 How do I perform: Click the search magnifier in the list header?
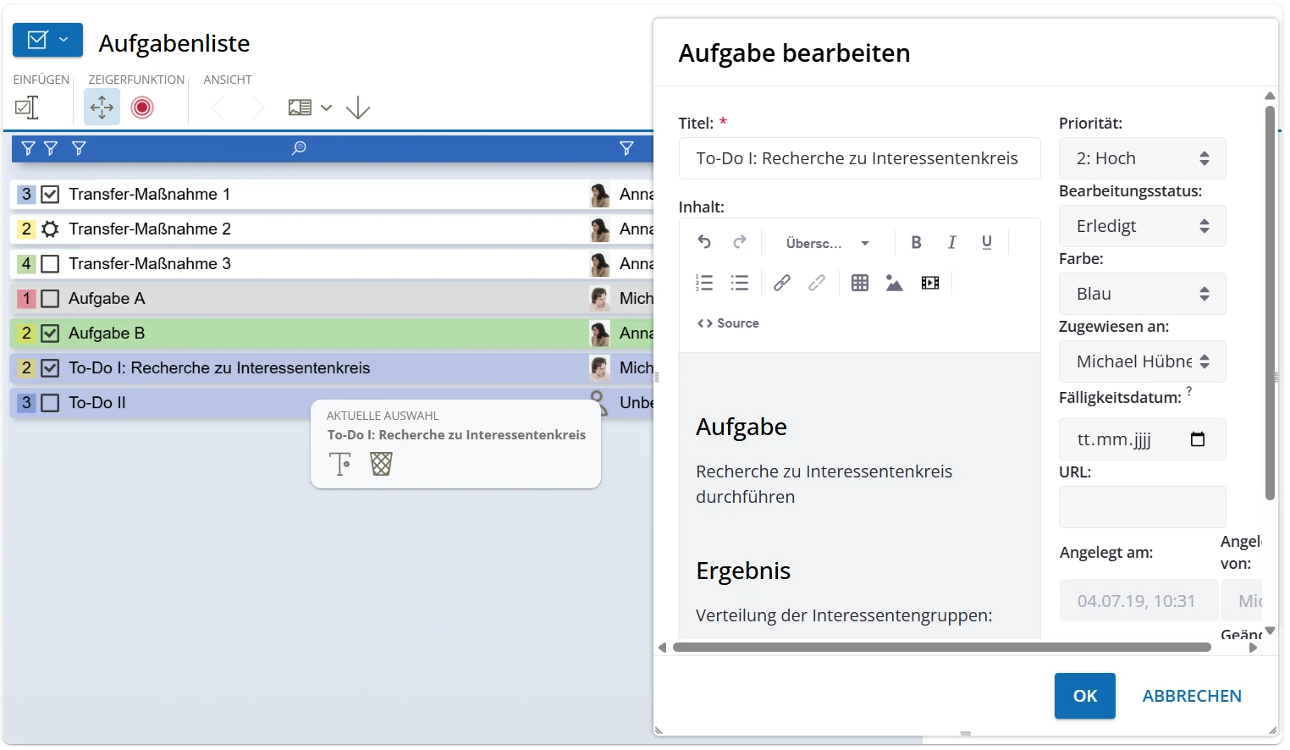(298, 148)
